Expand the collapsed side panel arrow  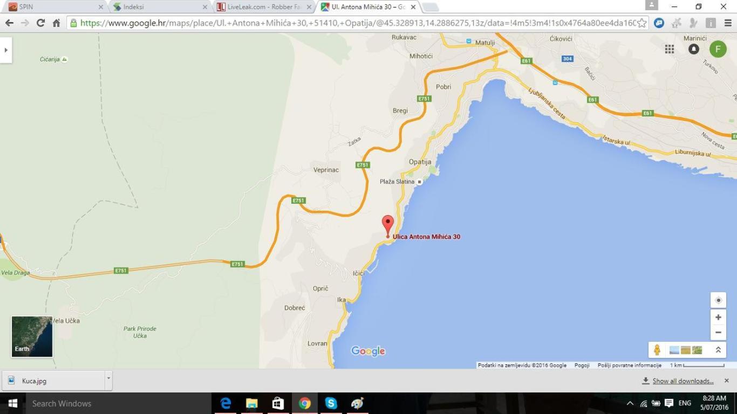click(x=6, y=50)
